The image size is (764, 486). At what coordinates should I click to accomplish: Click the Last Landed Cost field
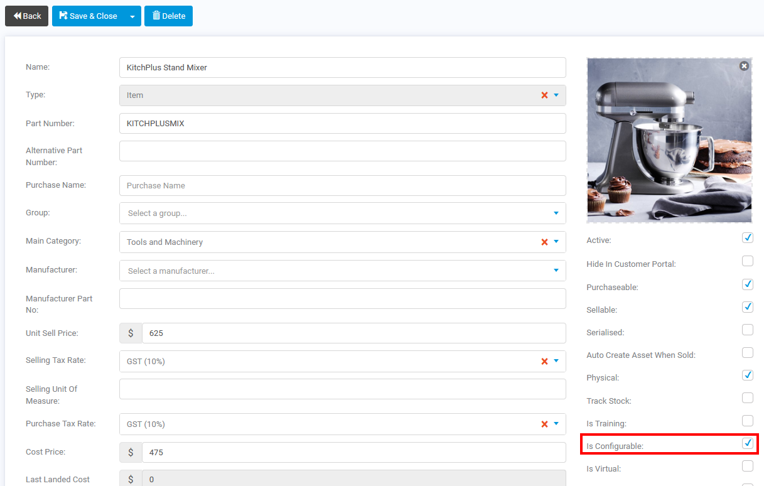[x=353, y=478]
